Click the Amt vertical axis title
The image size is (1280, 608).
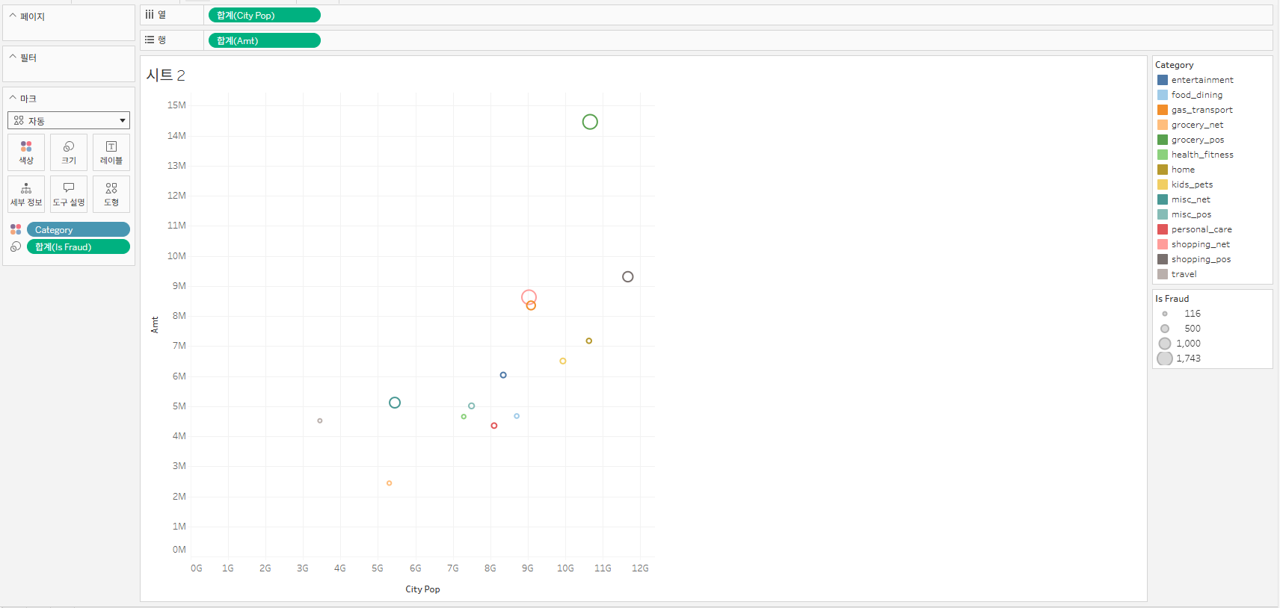155,325
